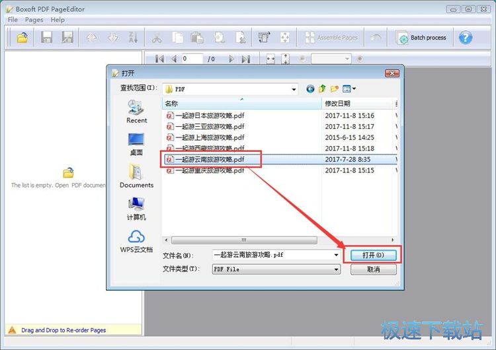The height and width of the screenshot is (350, 496).
Task: Open the view menu dropdown icon
Action: (349, 88)
